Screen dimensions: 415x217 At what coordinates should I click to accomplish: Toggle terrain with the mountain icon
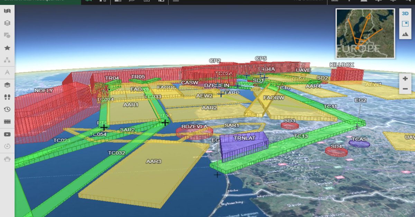pyautogui.click(x=405, y=34)
